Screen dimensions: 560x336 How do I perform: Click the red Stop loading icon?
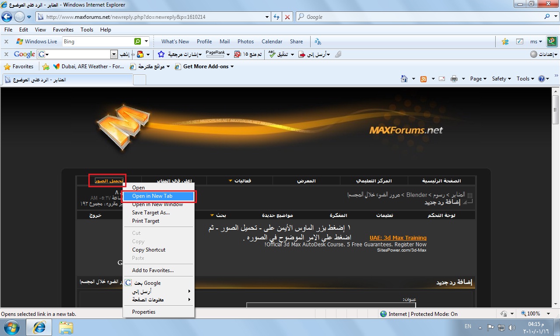click(x=287, y=17)
